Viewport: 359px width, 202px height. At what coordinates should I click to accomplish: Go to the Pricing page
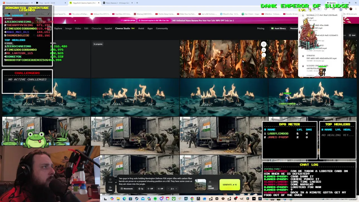pyautogui.click(x=261, y=28)
